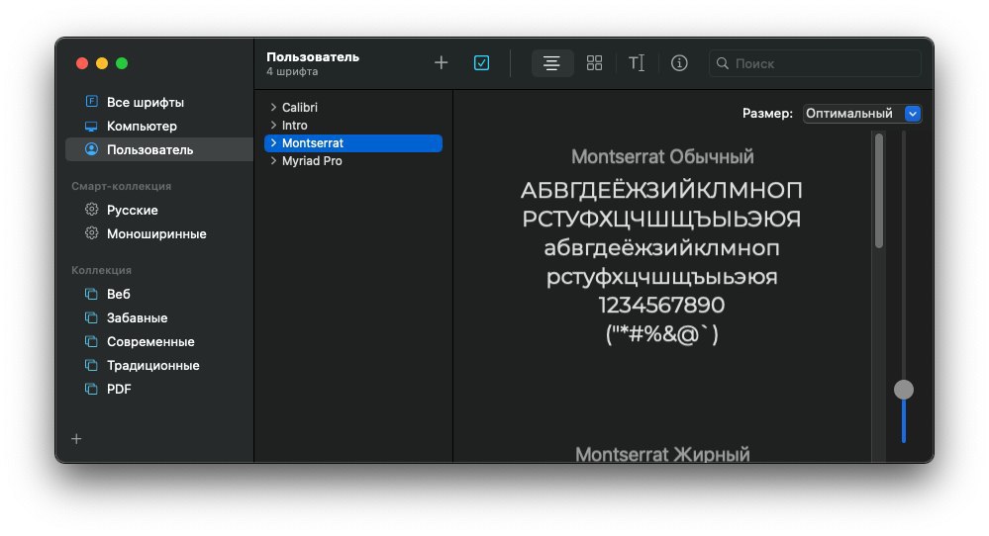Image resolution: width=989 pixels, height=536 pixels.
Task: Click the add font plus icon in toolbar
Action: pyautogui.click(x=441, y=63)
